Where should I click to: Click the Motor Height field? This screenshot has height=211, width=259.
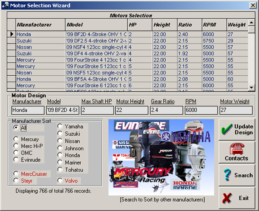[132, 110]
